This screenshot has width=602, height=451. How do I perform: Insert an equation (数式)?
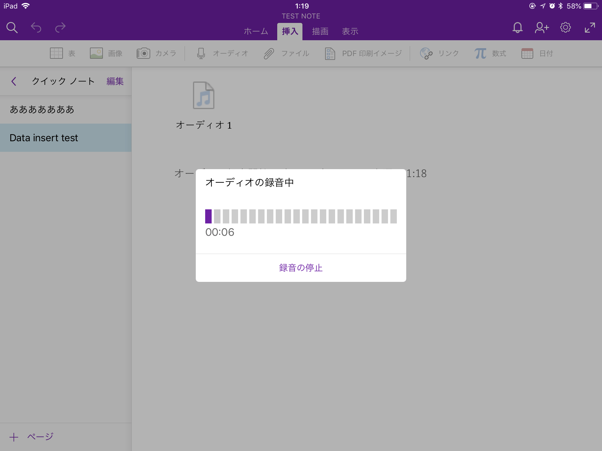(x=490, y=53)
